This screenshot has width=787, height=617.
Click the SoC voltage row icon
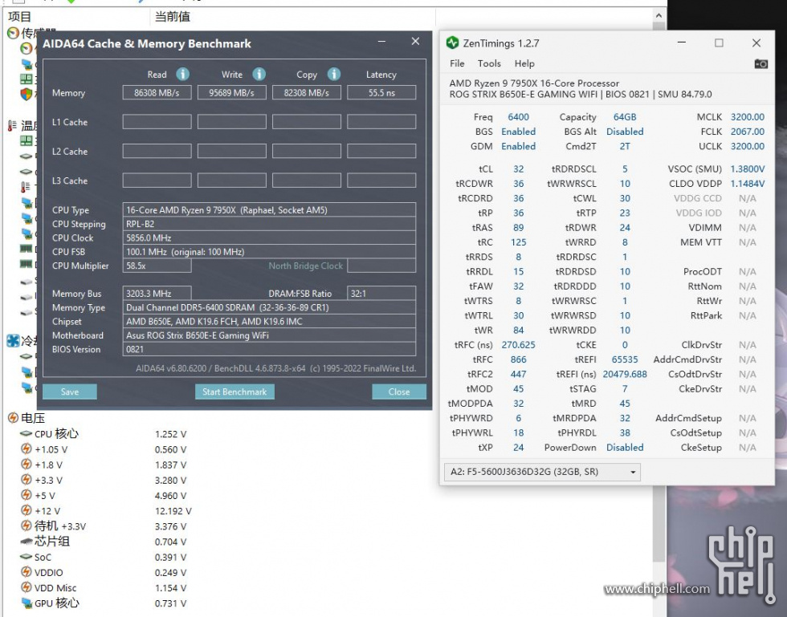tap(26, 557)
